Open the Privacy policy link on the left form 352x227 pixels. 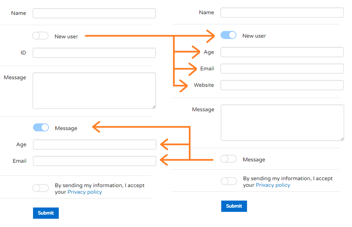[85, 192]
